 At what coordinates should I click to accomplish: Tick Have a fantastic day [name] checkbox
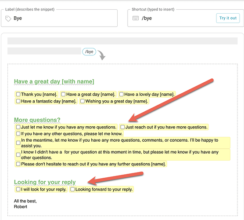pos(18,101)
